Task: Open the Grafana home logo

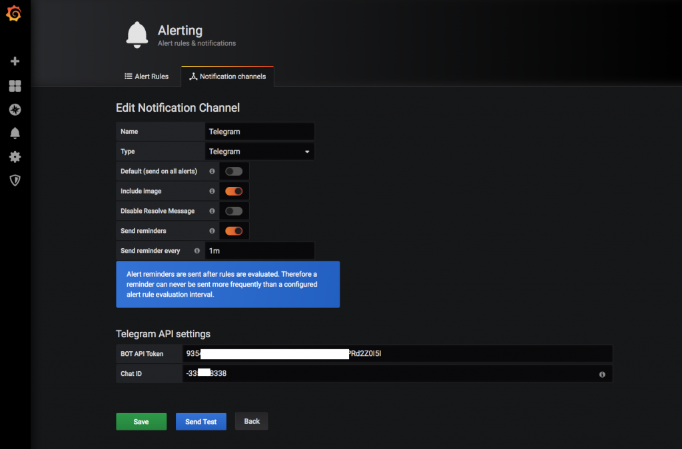Action: 14,13
